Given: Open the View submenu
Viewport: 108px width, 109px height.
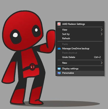Looking at the screenshot, I should pos(80,30).
